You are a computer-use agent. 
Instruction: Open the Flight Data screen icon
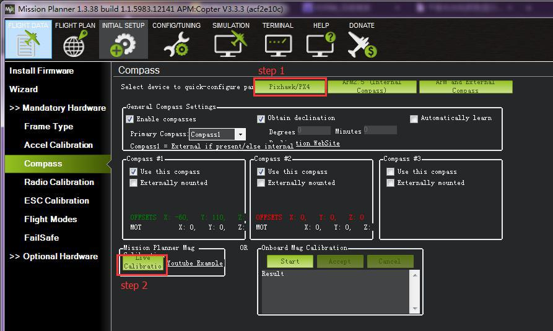[x=27, y=44]
